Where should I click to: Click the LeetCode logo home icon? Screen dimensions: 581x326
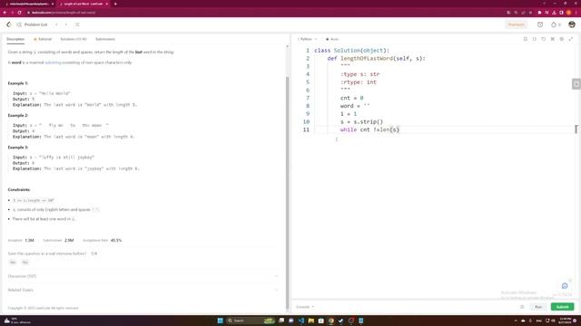tap(8, 24)
